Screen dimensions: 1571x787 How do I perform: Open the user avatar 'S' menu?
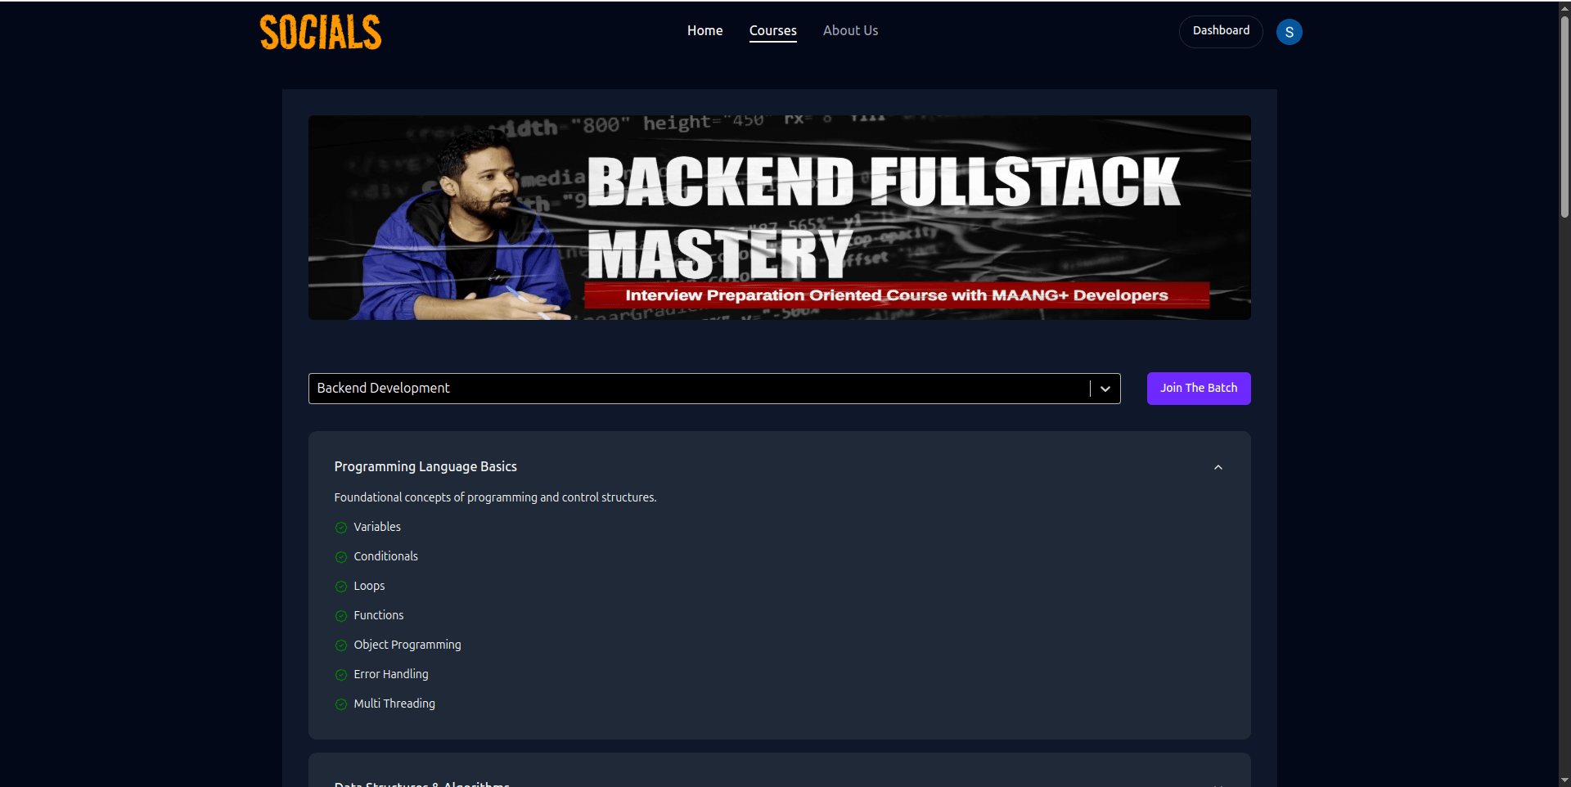click(1289, 32)
